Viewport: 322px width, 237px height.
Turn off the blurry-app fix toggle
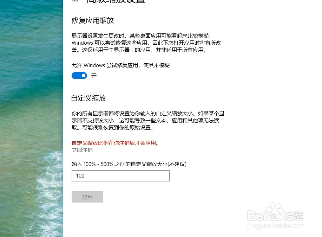coord(79,76)
